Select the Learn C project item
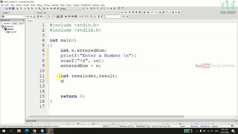Screen dimensions: 238x134 point(10,29)
